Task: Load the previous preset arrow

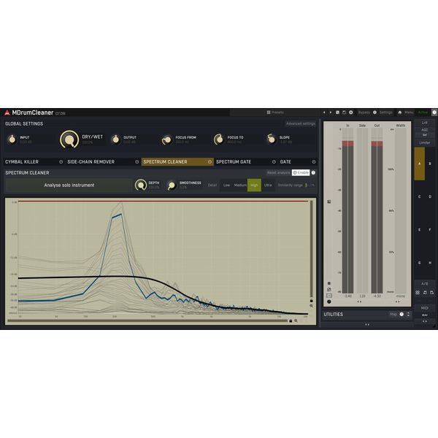Action: (324, 112)
